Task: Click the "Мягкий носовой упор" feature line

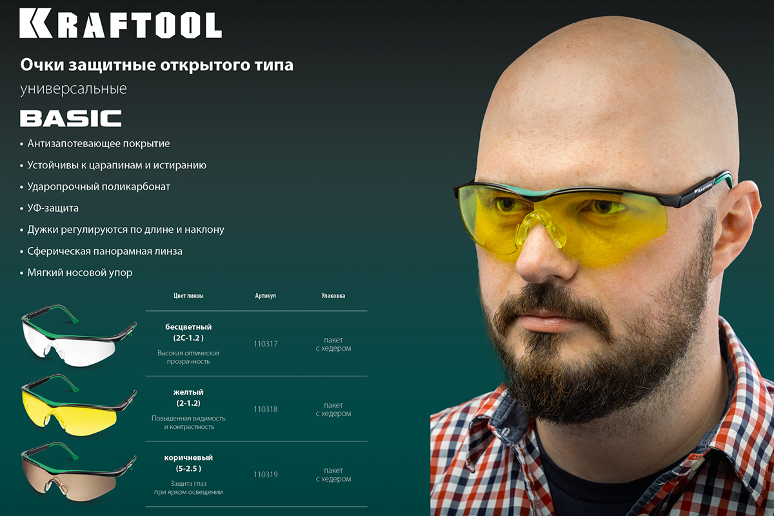Action: pos(80,272)
